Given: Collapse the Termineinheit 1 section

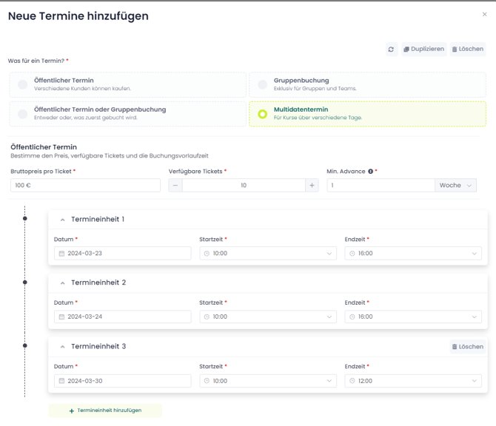Looking at the screenshot, I should (x=63, y=220).
